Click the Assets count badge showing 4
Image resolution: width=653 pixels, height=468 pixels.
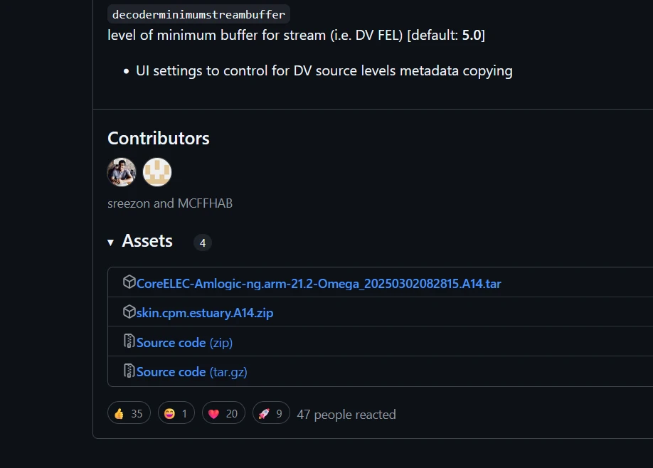click(203, 243)
